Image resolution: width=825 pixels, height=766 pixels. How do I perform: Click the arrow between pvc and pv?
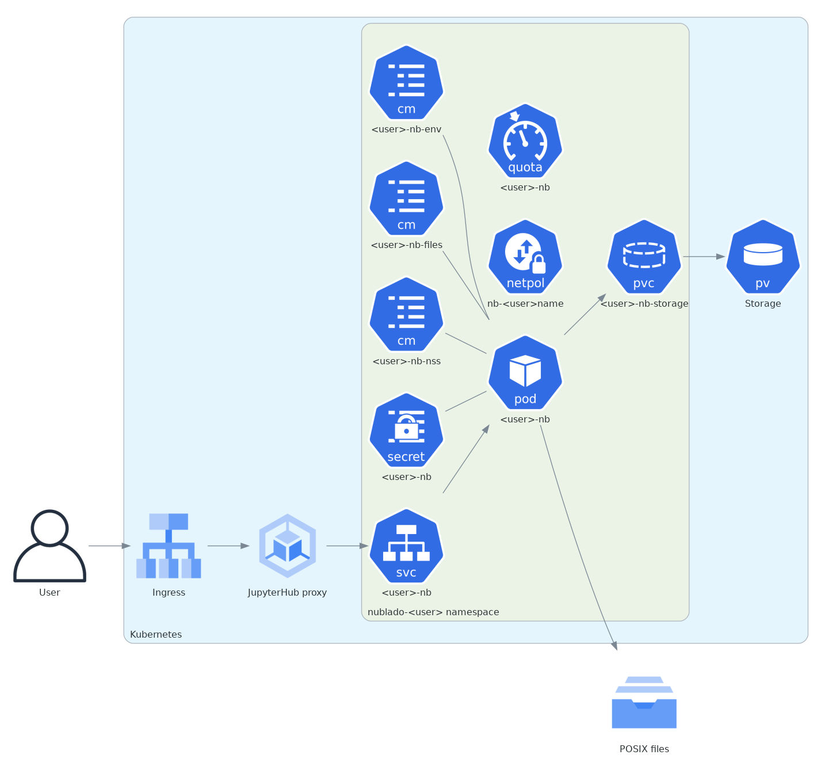(703, 257)
